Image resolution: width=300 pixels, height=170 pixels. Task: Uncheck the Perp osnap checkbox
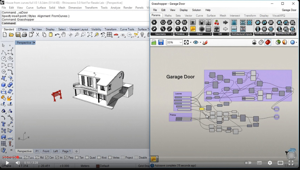point(66,158)
